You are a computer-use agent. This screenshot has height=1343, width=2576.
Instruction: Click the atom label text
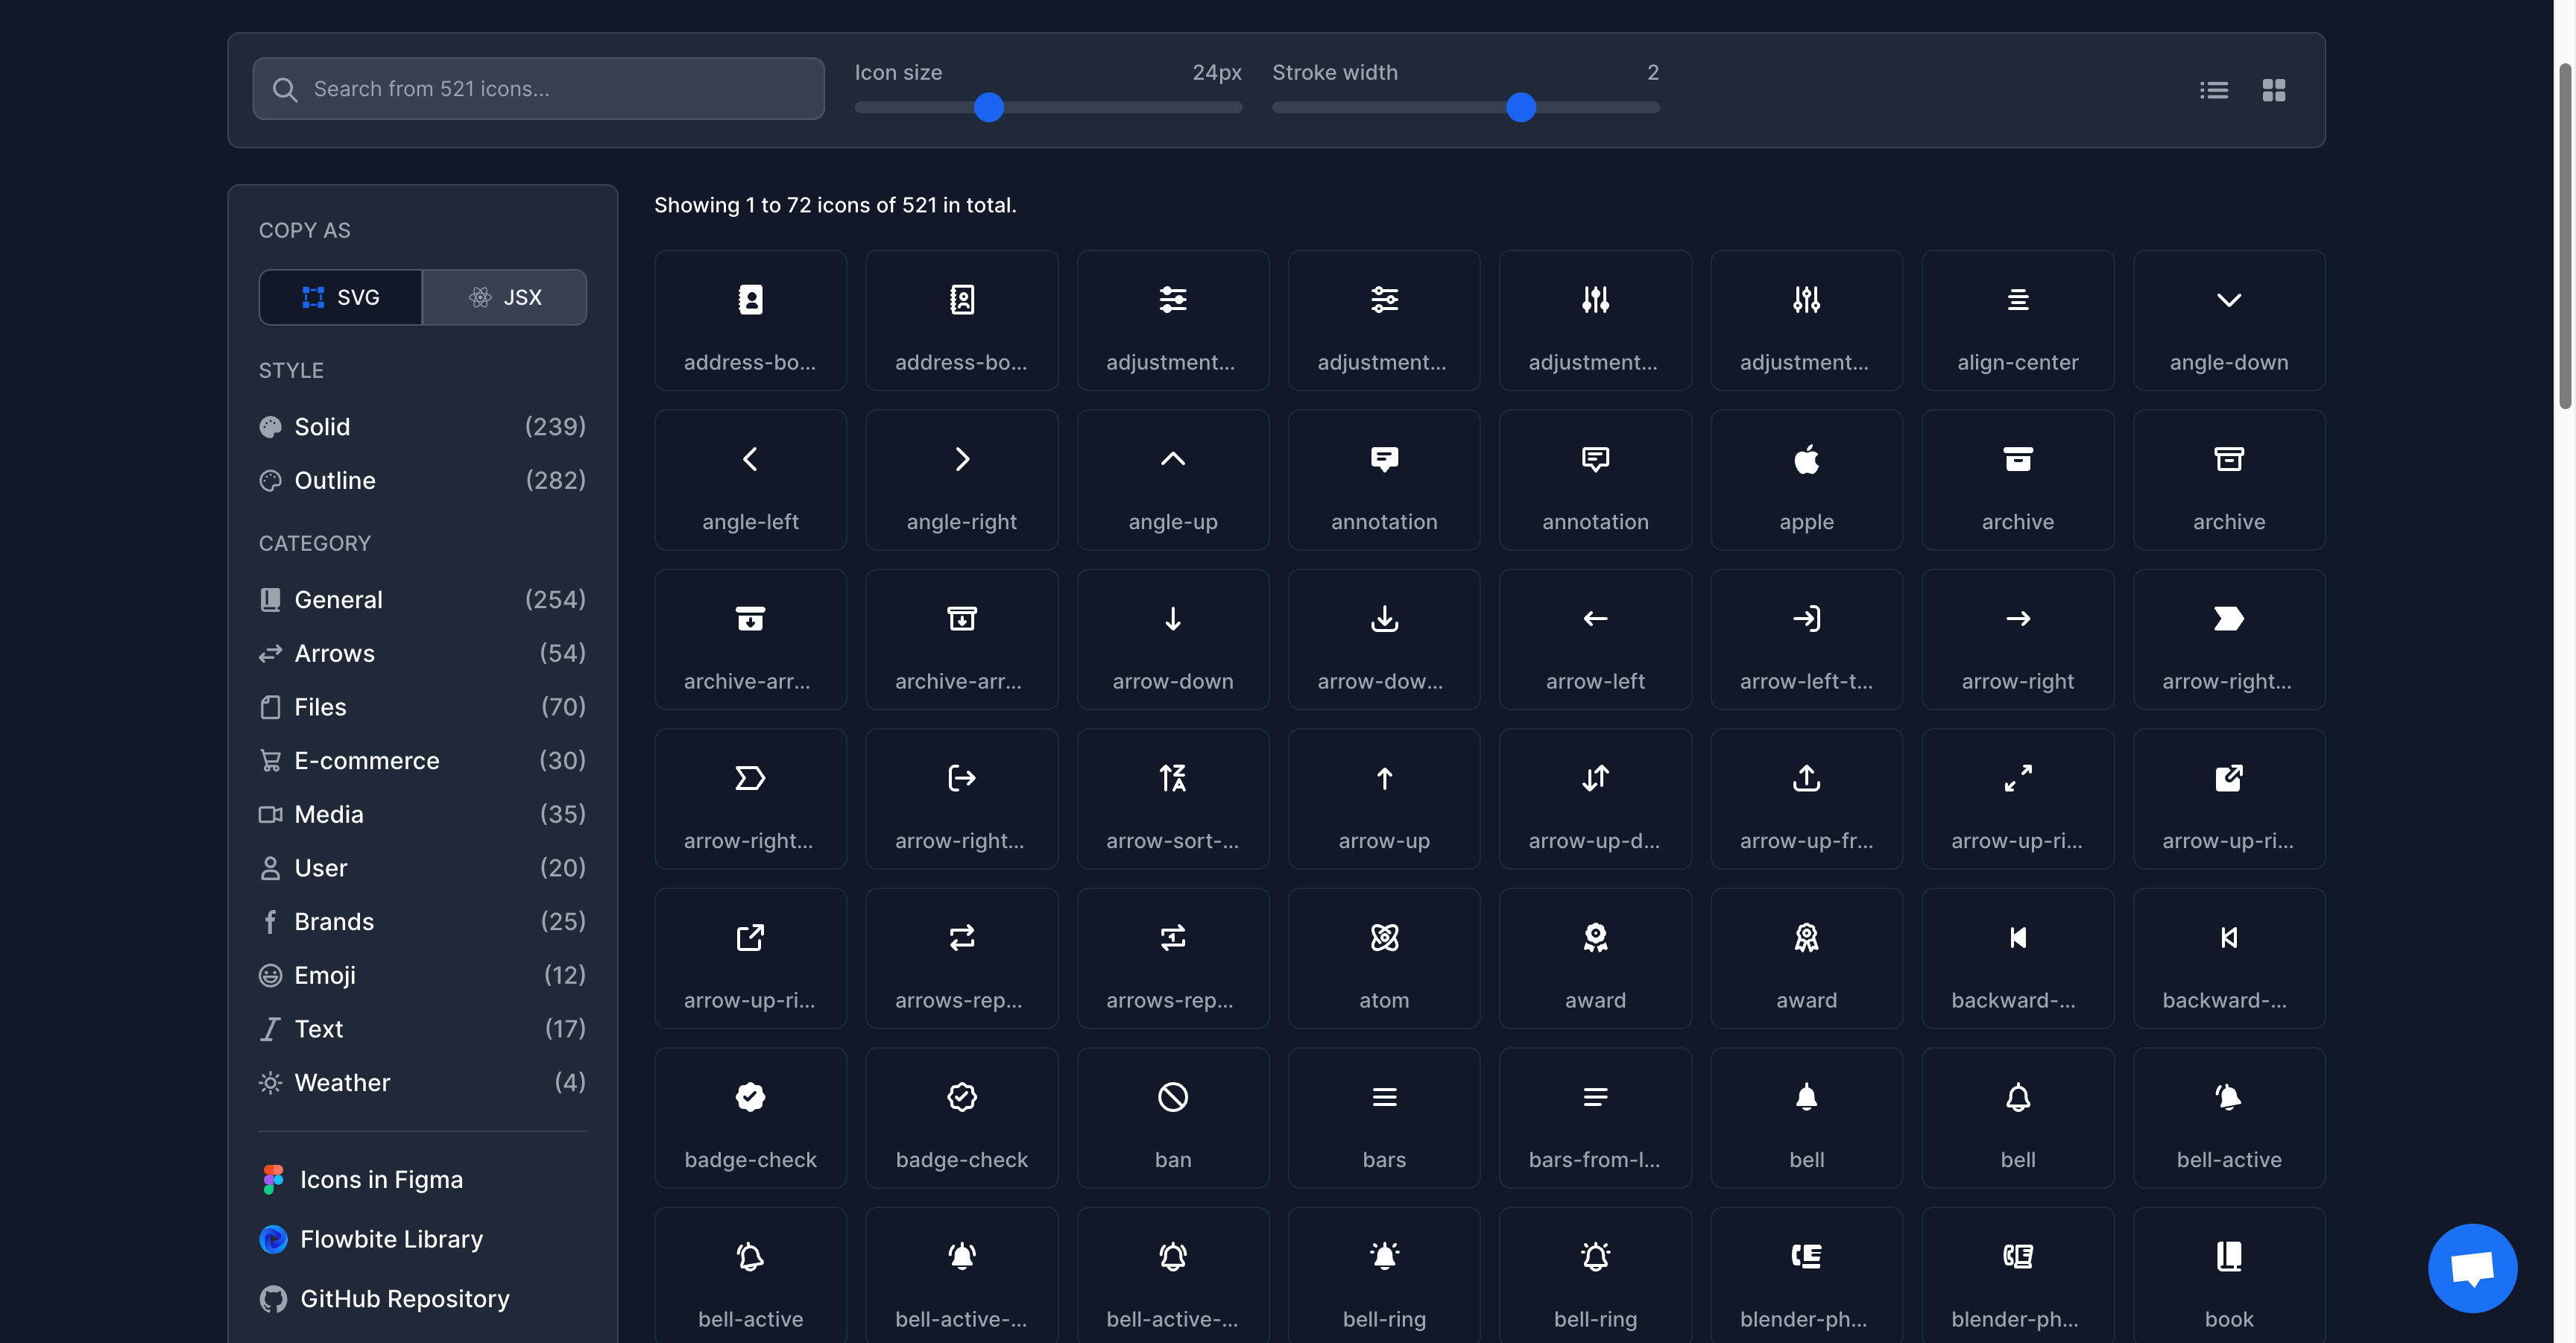tap(1384, 1000)
